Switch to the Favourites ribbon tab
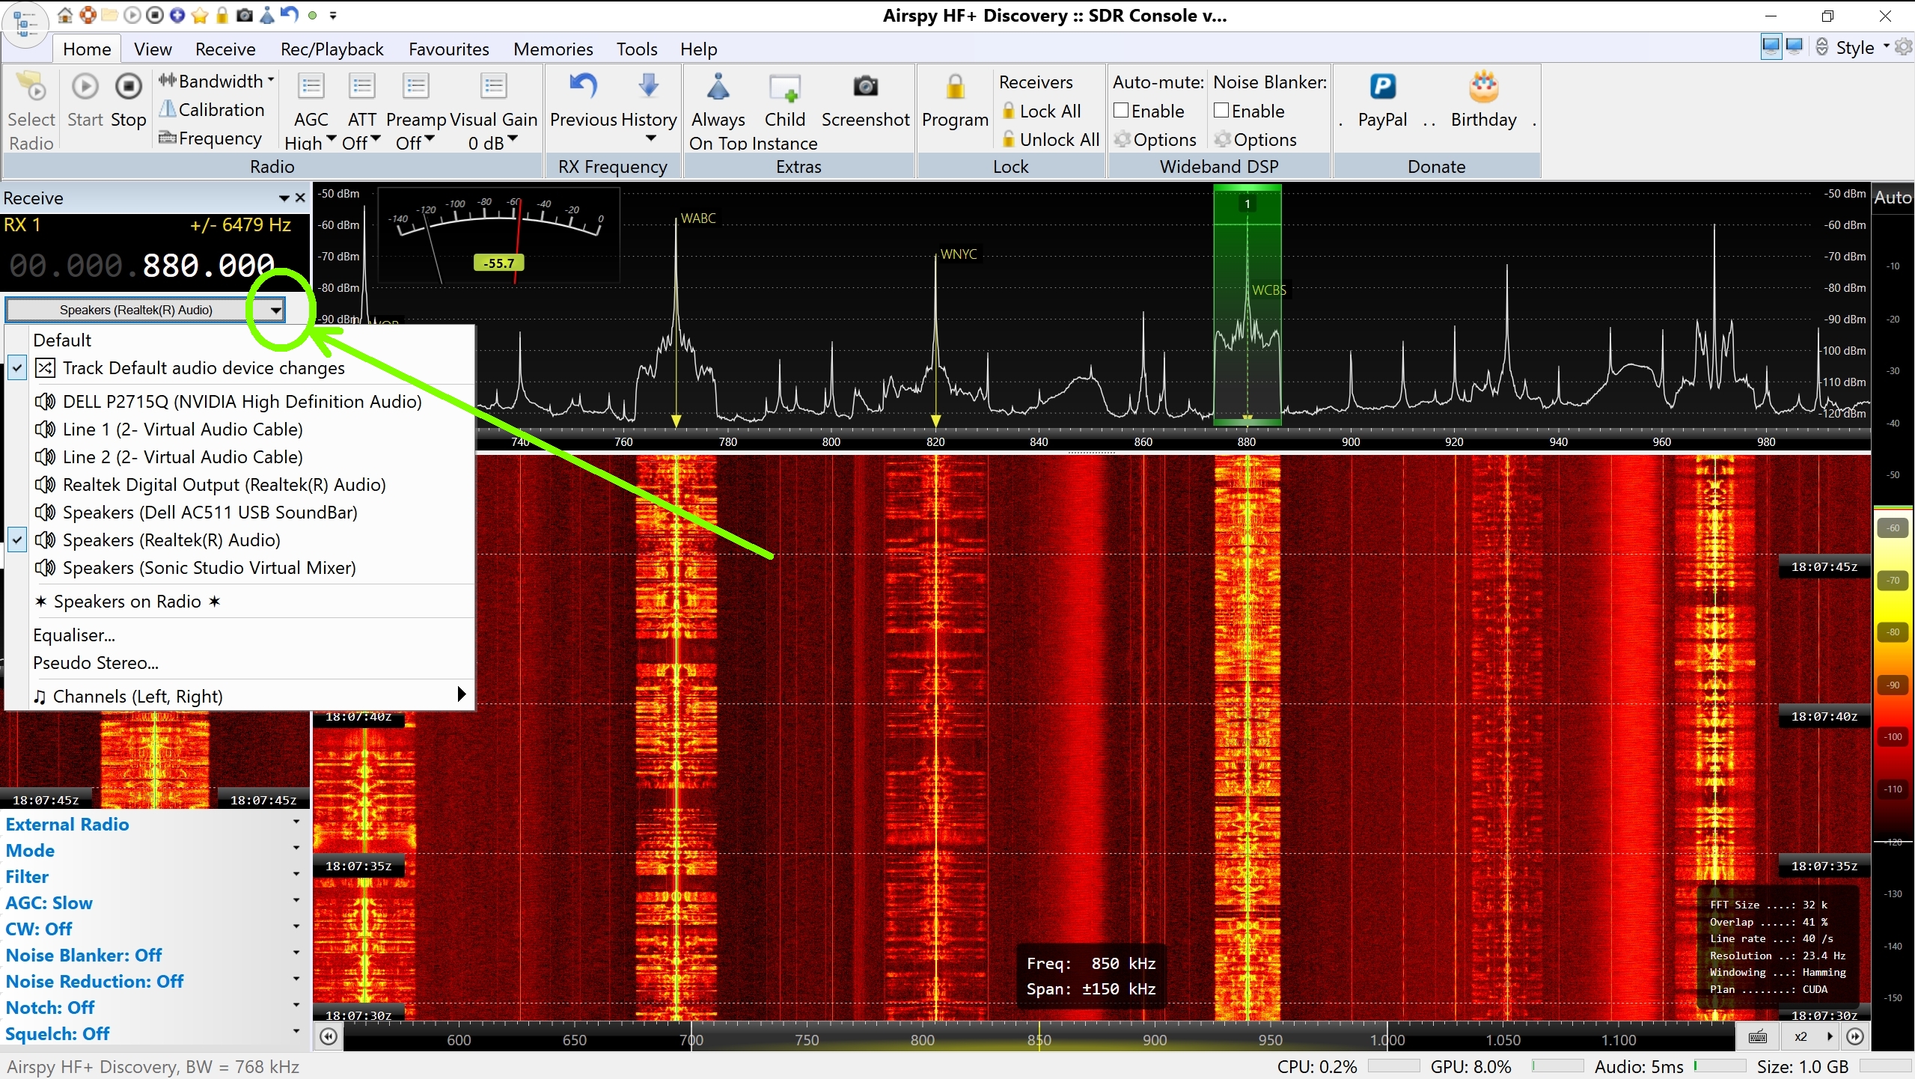The image size is (1915, 1079). pos(448,49)
